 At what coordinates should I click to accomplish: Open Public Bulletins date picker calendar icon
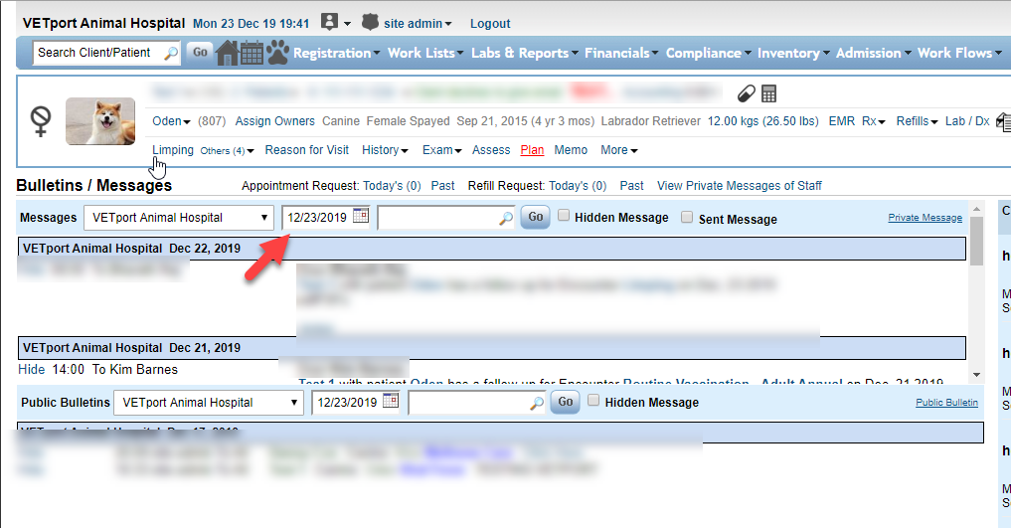coord(391,401)
